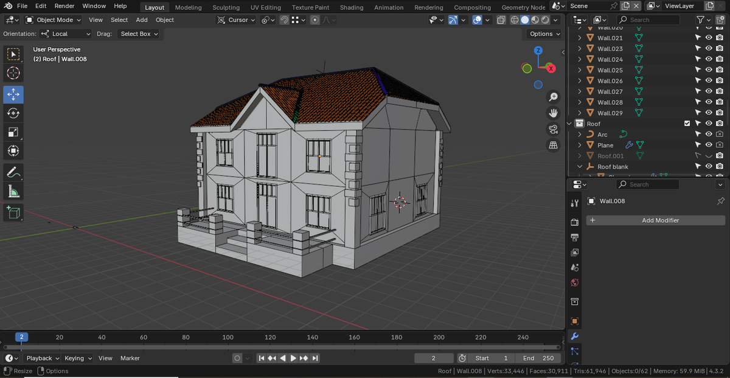
Task: Show the hidden Roof.001 object
Action: pos(709,156)
